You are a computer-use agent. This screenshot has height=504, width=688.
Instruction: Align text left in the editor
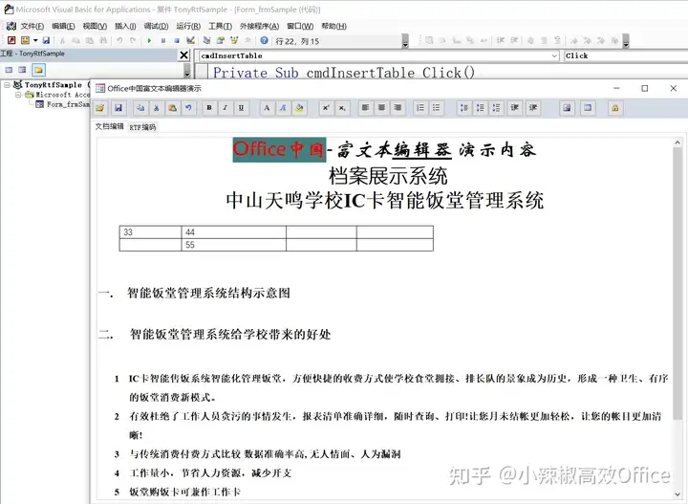tap(365, 108)
